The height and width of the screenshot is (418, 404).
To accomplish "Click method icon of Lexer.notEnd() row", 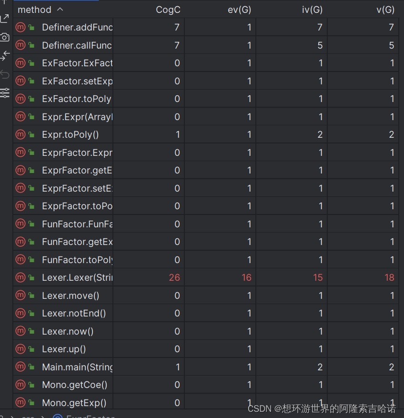I will [20, 313].
